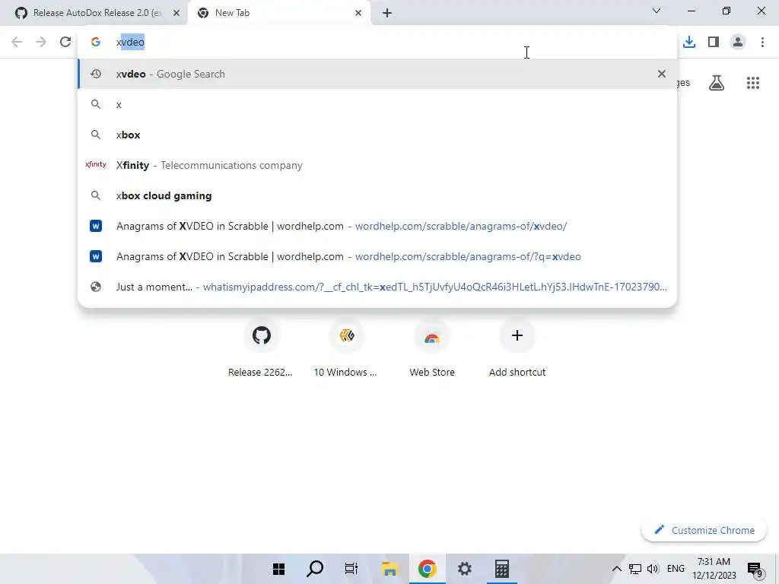Open the Web Store shortcut
The image size is (779, 584).
point(432,347)
